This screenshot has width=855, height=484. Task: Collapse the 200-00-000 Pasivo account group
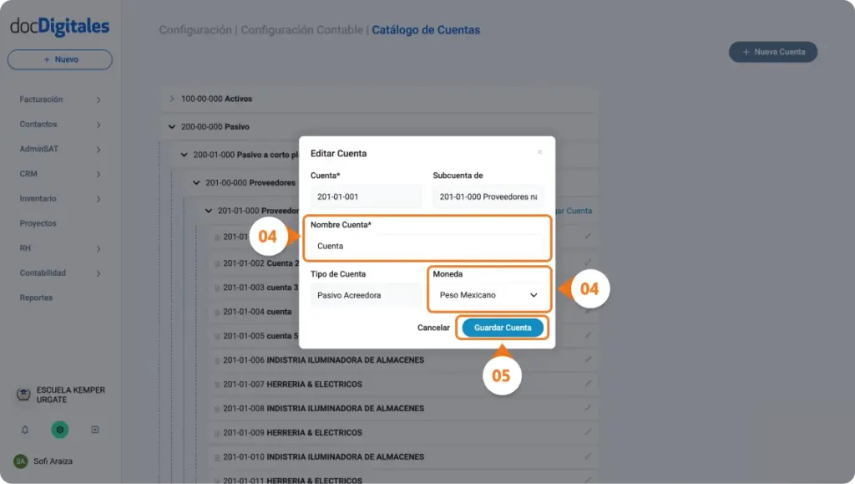(172, 127)
